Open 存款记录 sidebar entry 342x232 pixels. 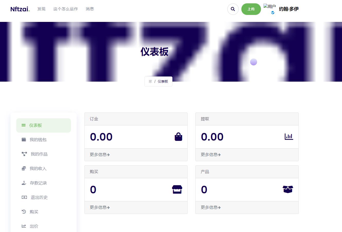click(x=38, y=183)
